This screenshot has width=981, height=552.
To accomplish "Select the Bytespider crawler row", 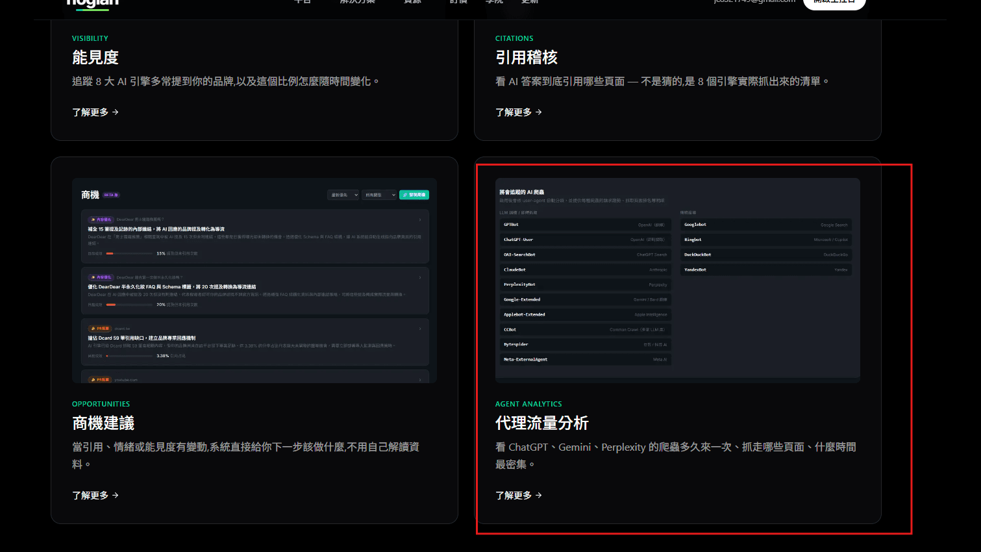I will click(x=585, y=344).
